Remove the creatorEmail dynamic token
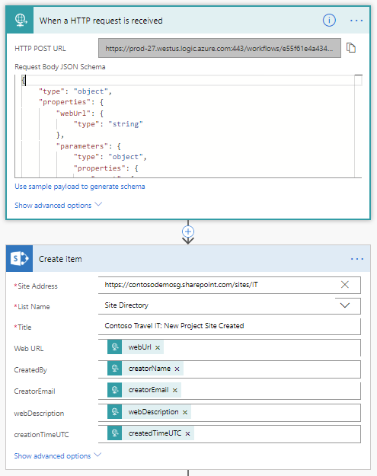 pos(175,391)
